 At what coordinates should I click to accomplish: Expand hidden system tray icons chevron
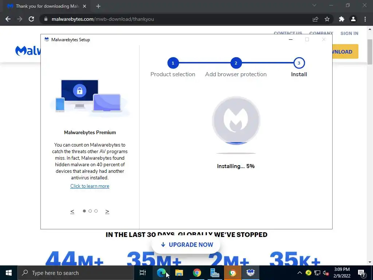[300, 273]
